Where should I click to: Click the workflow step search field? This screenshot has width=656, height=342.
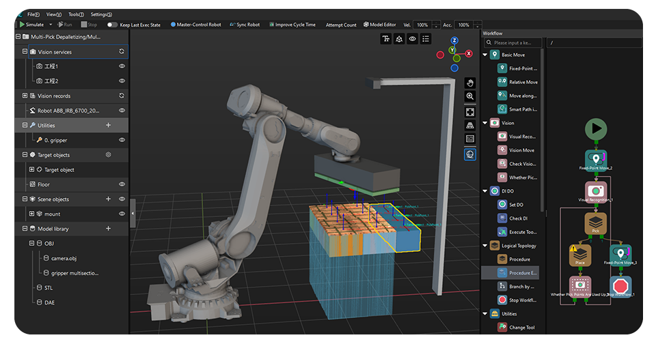click(512, 43)
